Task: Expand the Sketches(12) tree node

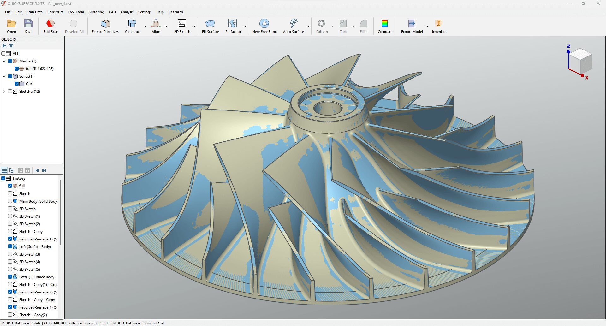Action: click(x=4, y=92)
